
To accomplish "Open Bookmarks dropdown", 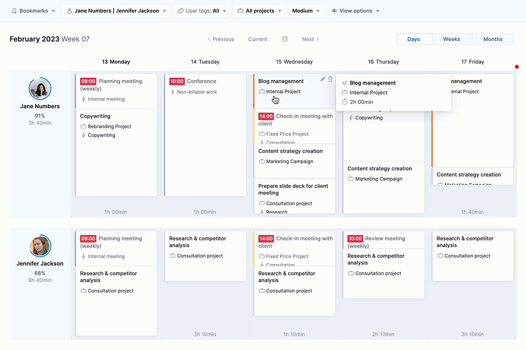I will tap(33, 11).
